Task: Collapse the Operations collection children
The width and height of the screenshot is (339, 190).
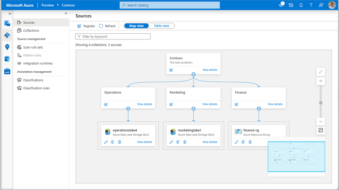Action: pyautogui.click(x=128, y=109)
